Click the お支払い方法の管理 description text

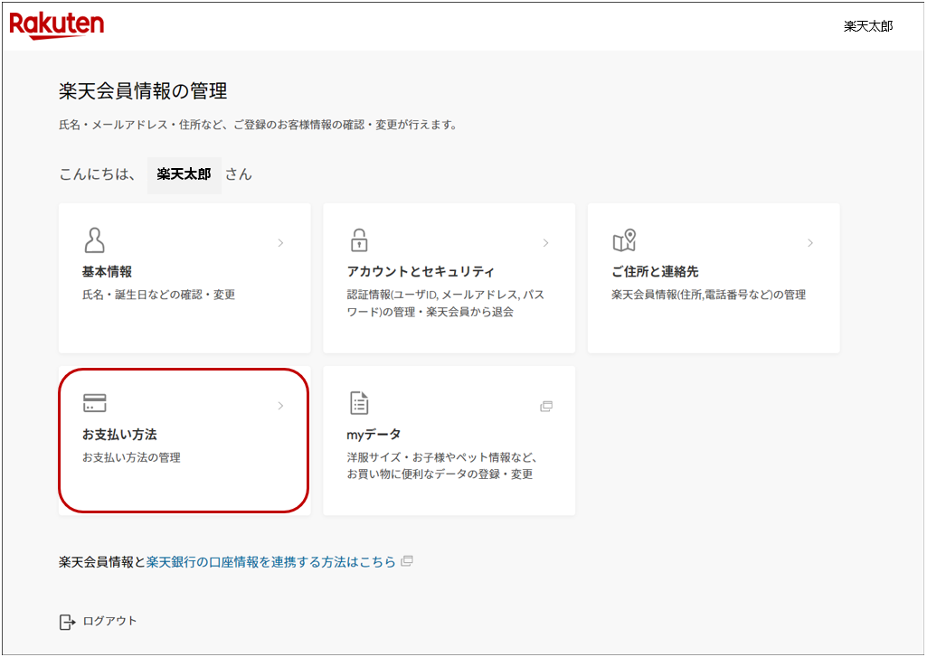click(131, 457)
